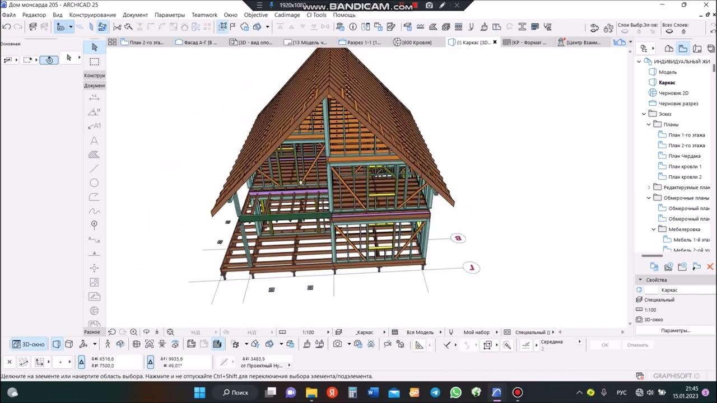Screen dimensions: 717x403
Task: Select the Circle/Arc tool
Action: (x=94, y=183)
